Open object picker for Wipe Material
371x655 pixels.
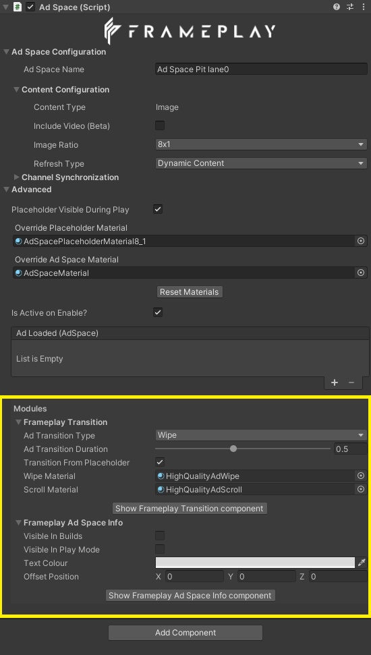pyautogui.click(x=361, y=476)
